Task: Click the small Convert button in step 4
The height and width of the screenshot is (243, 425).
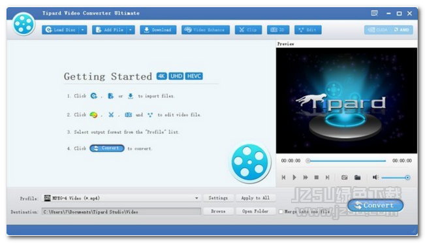Action: pos(107,148)
